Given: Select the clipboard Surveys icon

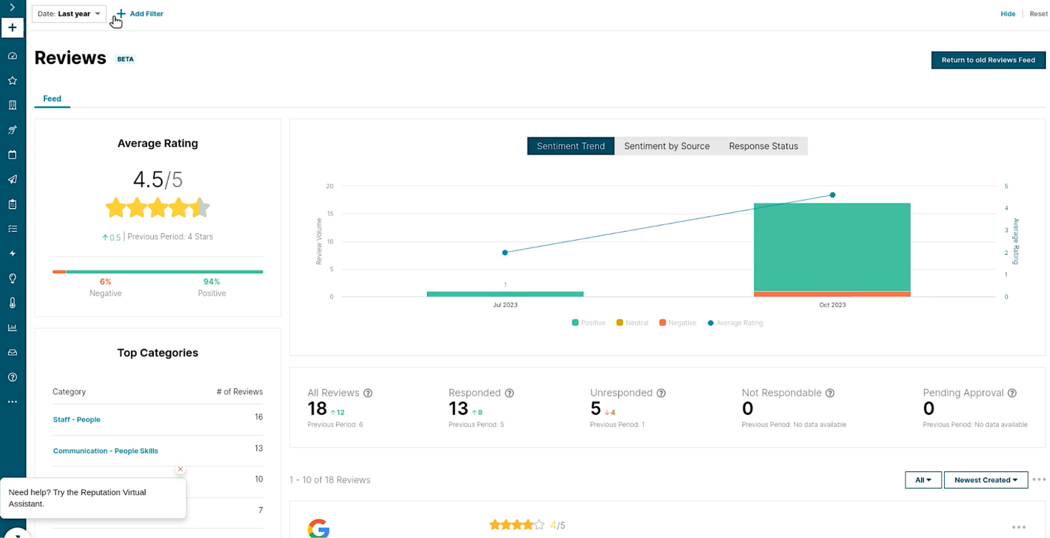Looking at the screenshot, I should (x=12, y=204).
